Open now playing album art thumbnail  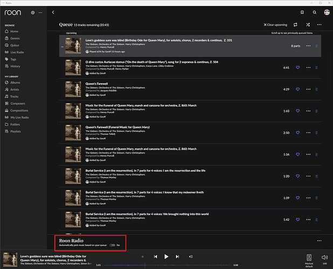[x=10, y=259]
